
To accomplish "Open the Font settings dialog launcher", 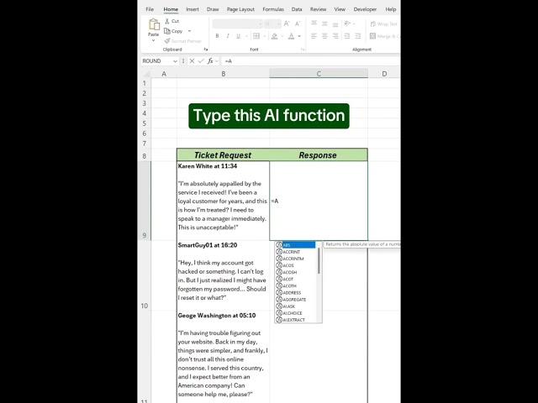I will pyautogui.click(x=303, y=50).
